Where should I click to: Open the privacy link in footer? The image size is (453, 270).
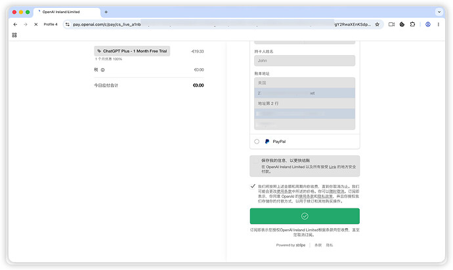[330, 245]
